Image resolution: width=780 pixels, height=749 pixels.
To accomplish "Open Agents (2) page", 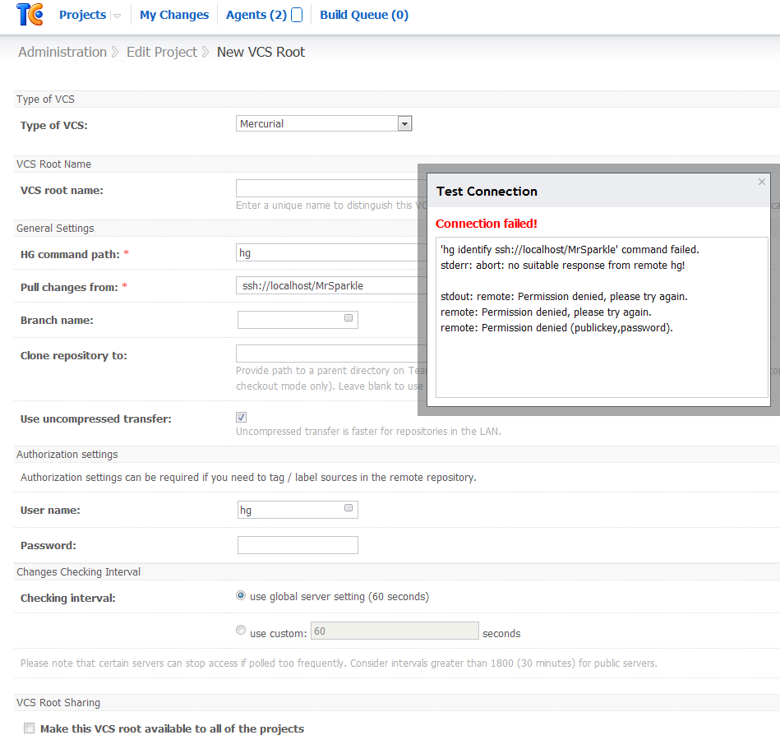I will tap(256, 15).
